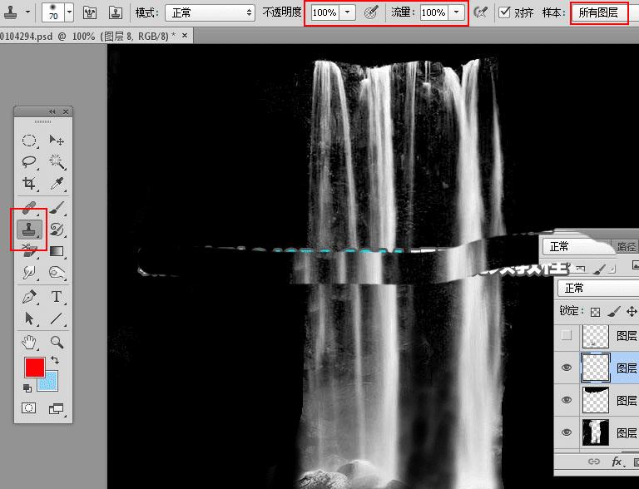639x489 pixels.
Task: Select the top transparent layer thumbnail
Action: pos(596,335)
